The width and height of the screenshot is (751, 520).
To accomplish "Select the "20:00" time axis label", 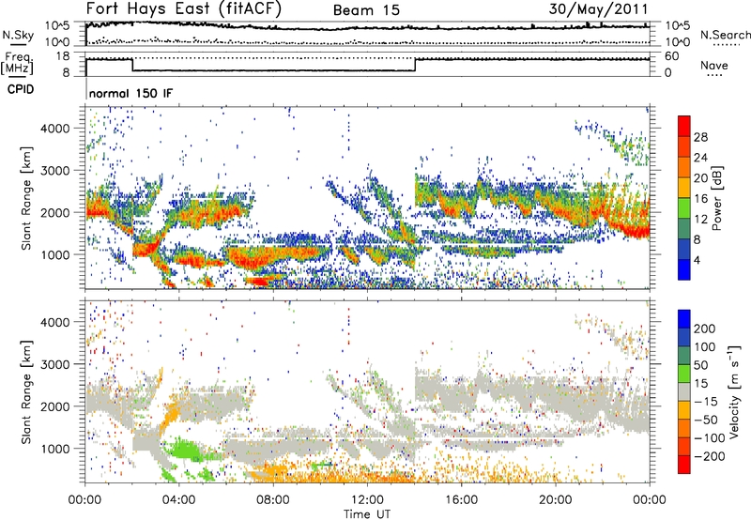I will coord(555,500).
